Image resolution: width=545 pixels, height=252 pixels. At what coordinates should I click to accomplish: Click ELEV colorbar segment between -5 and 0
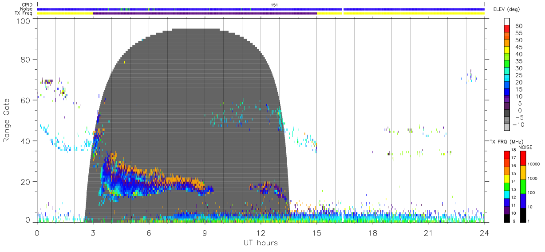point(507,114)
